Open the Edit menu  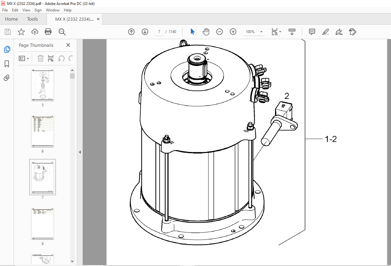[15, 10]
